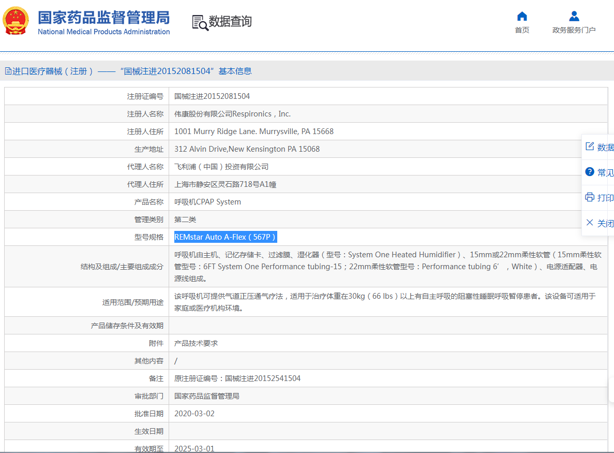This screenshot has width=614, height=453.
Task: Click the 注册人名称 label
Action: pos(145,114)
